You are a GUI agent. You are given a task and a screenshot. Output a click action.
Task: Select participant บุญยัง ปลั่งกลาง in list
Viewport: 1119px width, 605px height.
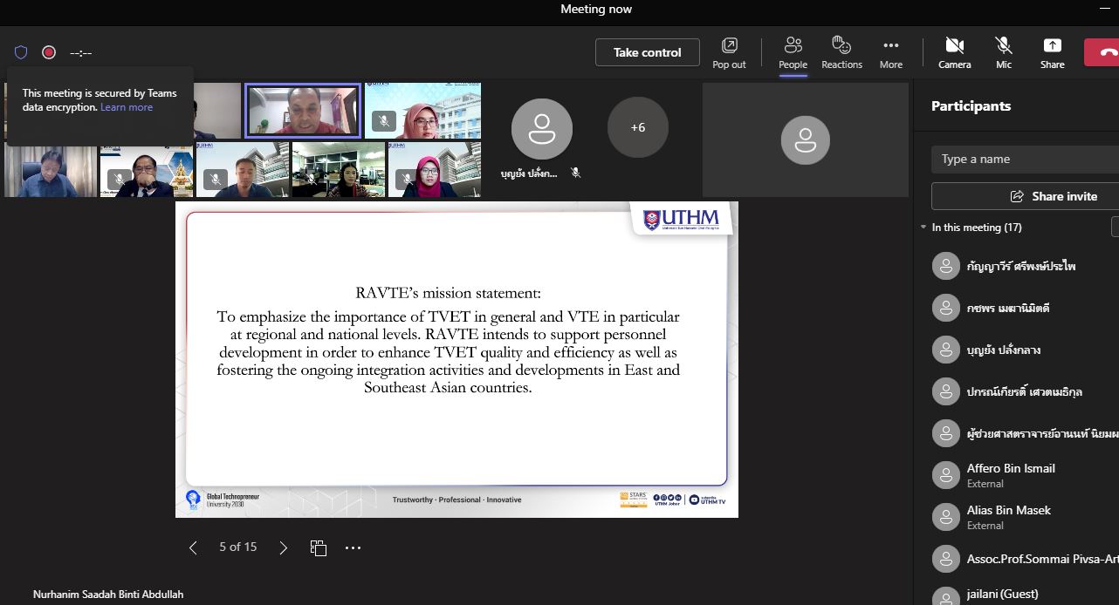[x=1018, y=350]
